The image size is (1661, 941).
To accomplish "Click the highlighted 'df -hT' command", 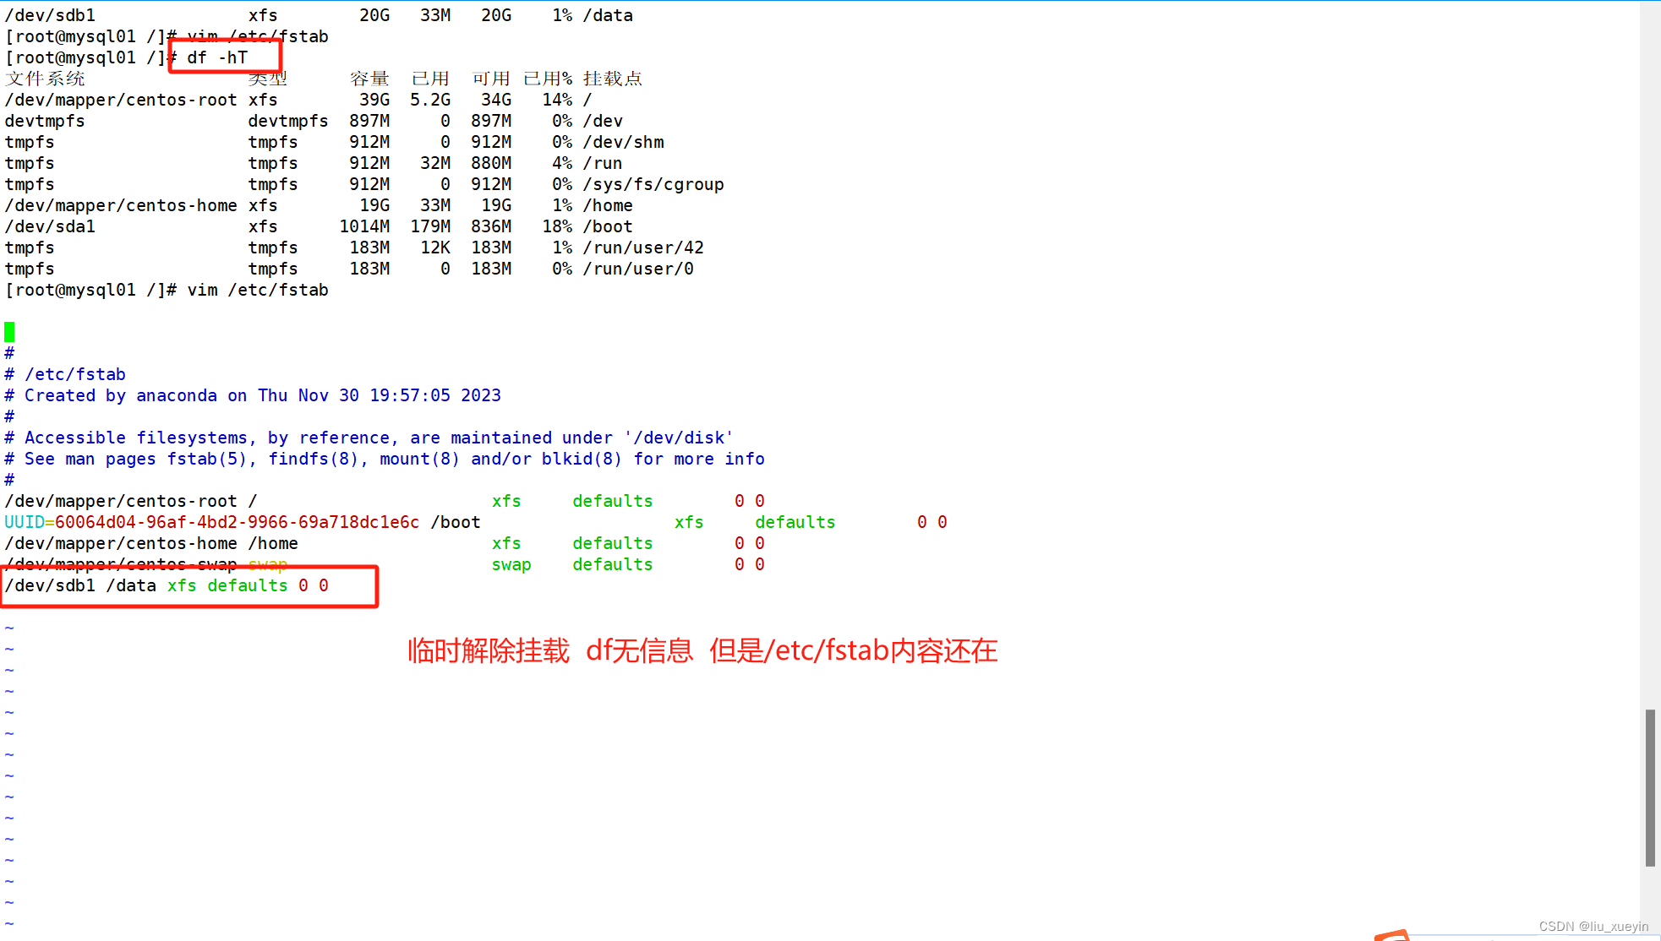I will (217, 57).
